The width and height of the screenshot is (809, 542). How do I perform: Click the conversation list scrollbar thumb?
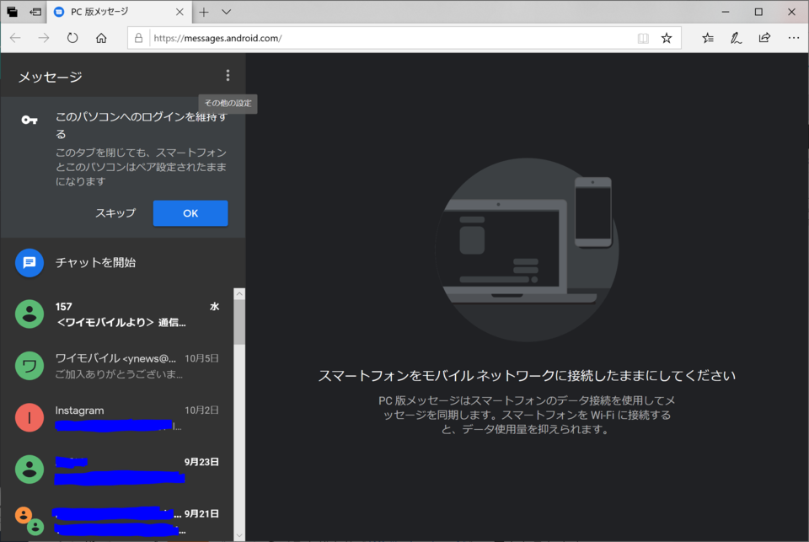click(239, 322)
